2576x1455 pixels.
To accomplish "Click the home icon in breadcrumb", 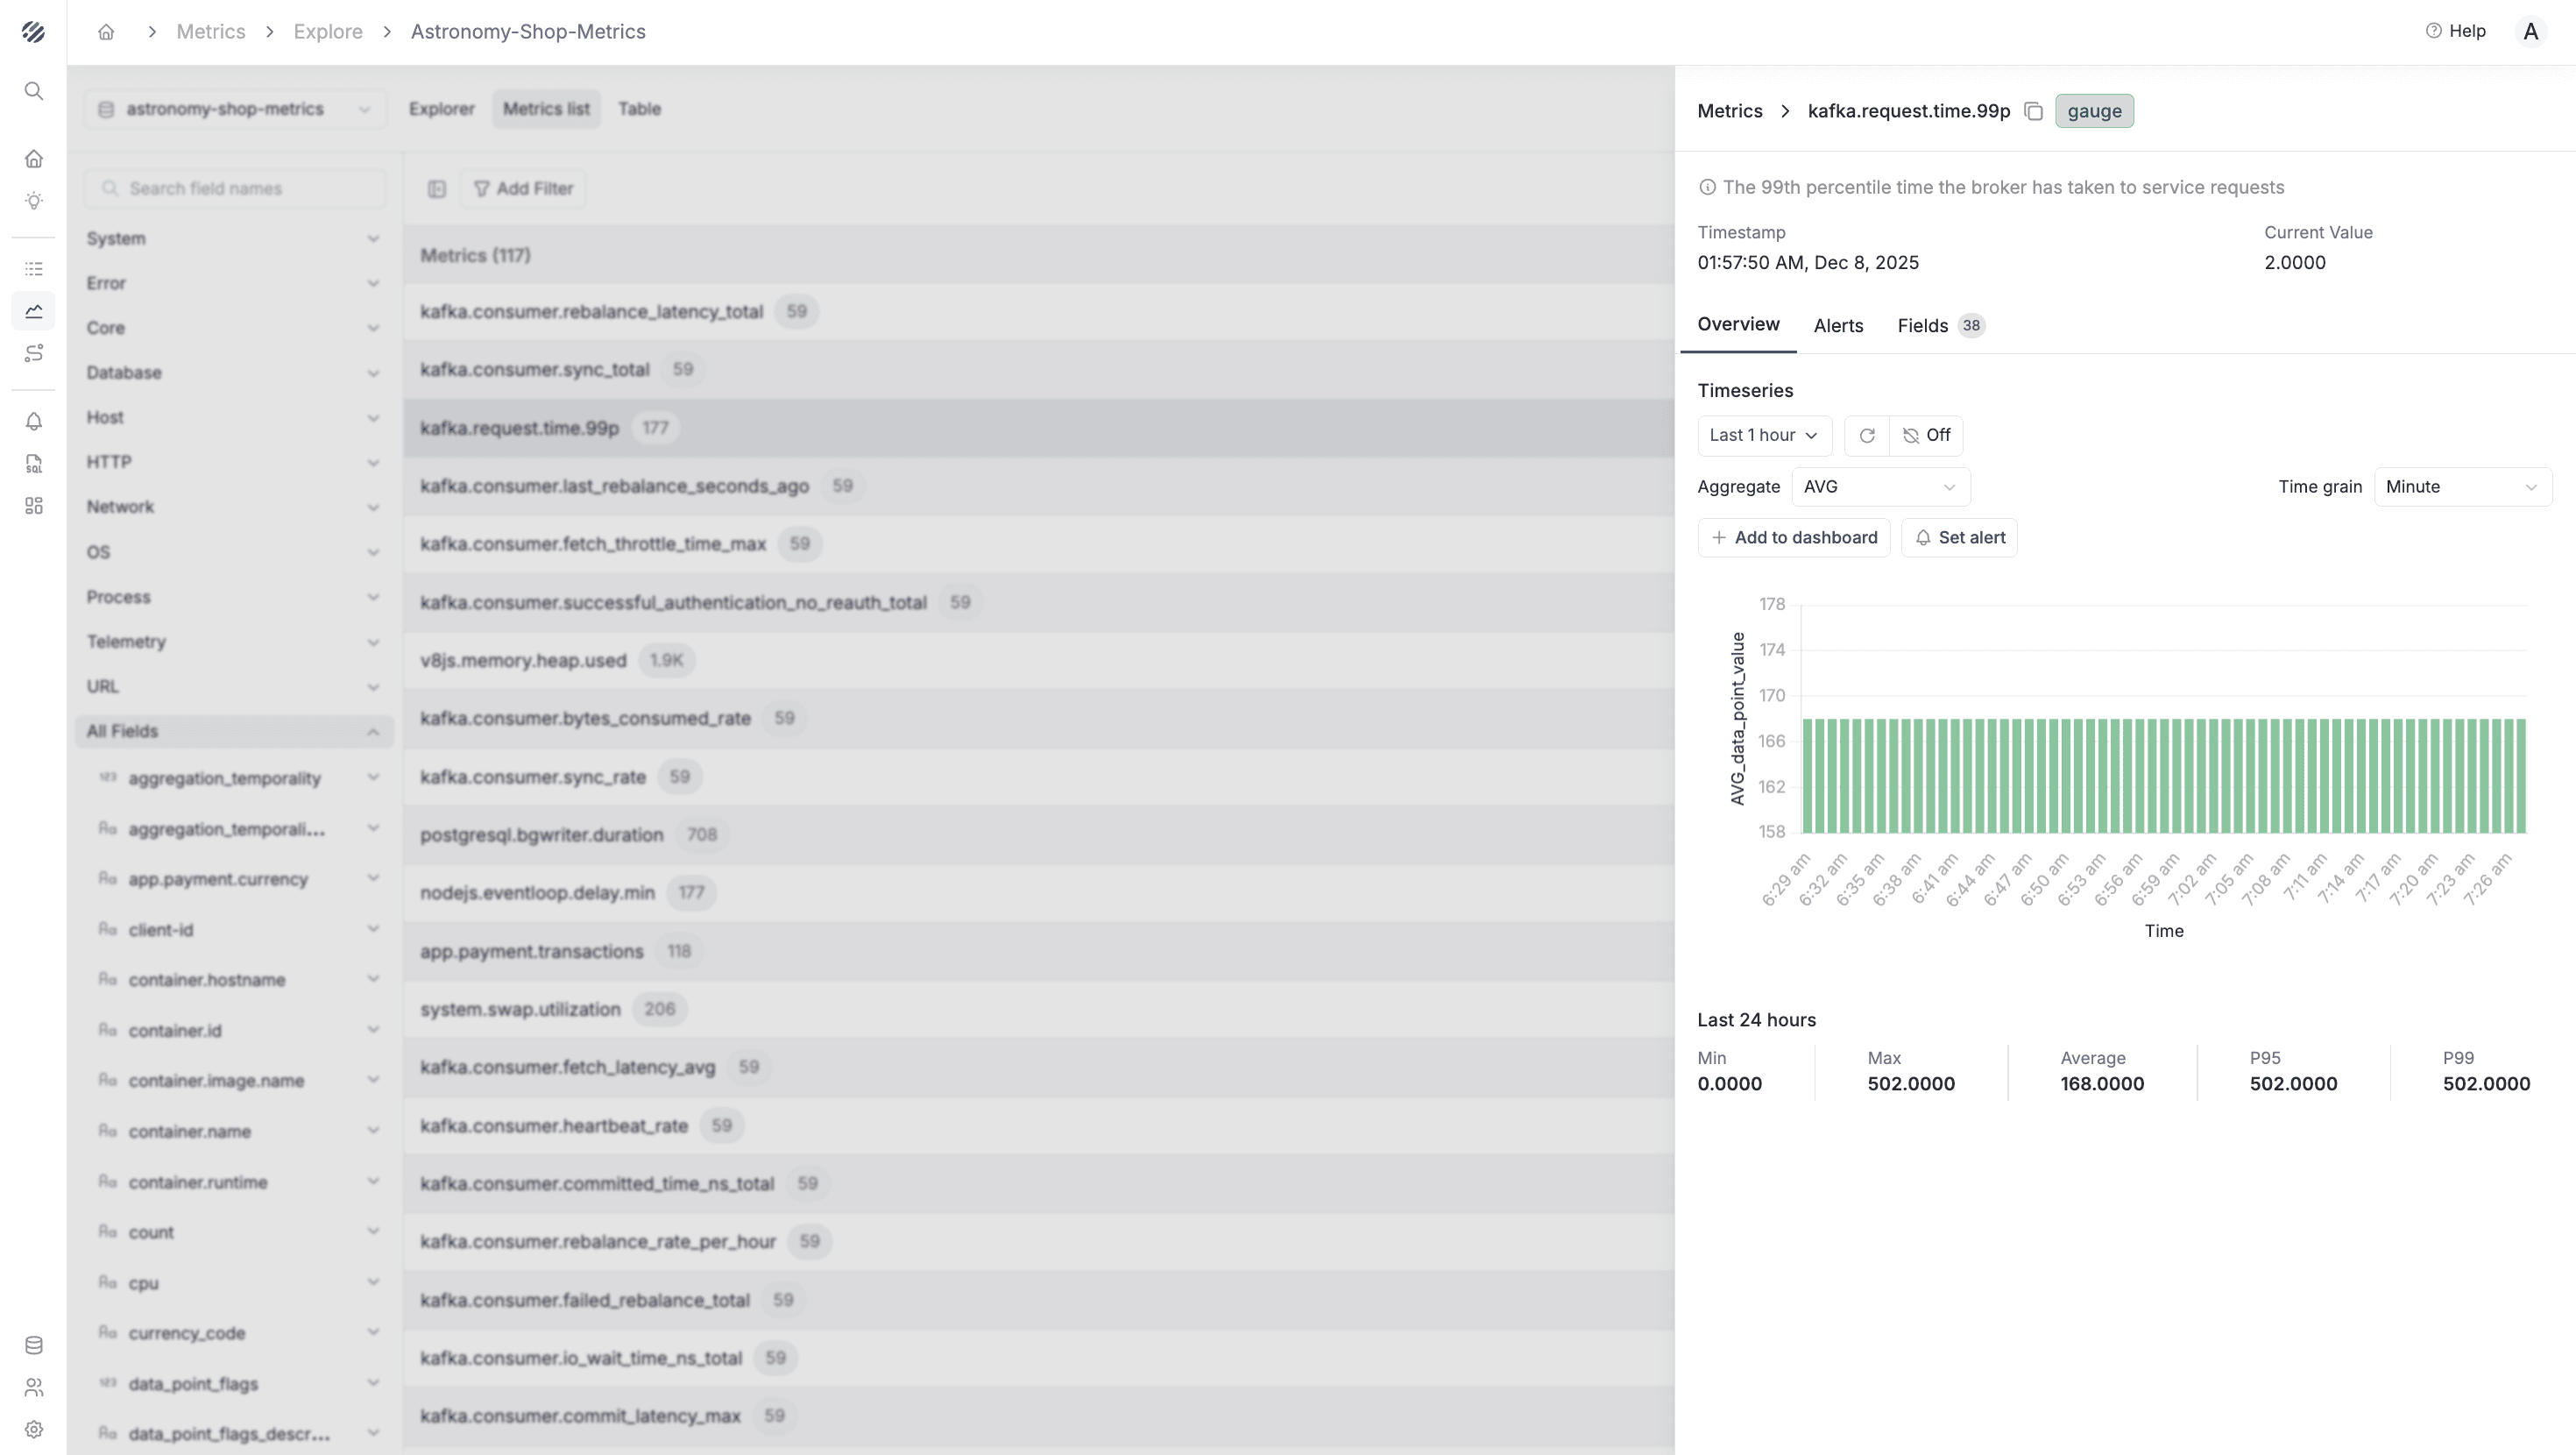I will tap(106, 32).
